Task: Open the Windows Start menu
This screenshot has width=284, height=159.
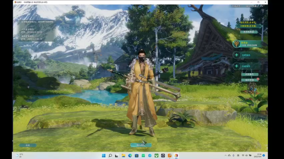Action: click(104, 155)
